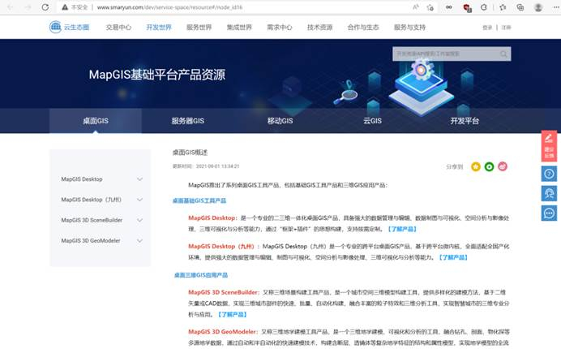Add page to favorites star icon

(430, 7)
